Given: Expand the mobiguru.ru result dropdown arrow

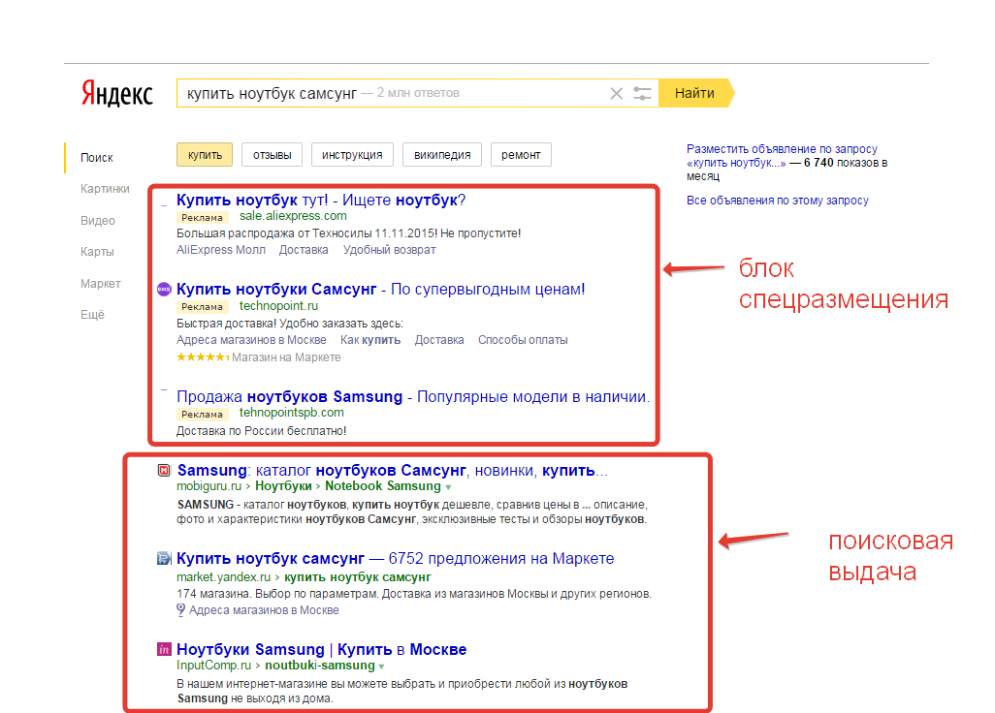Looking at the screenshot, I should (x=448, y=487).
